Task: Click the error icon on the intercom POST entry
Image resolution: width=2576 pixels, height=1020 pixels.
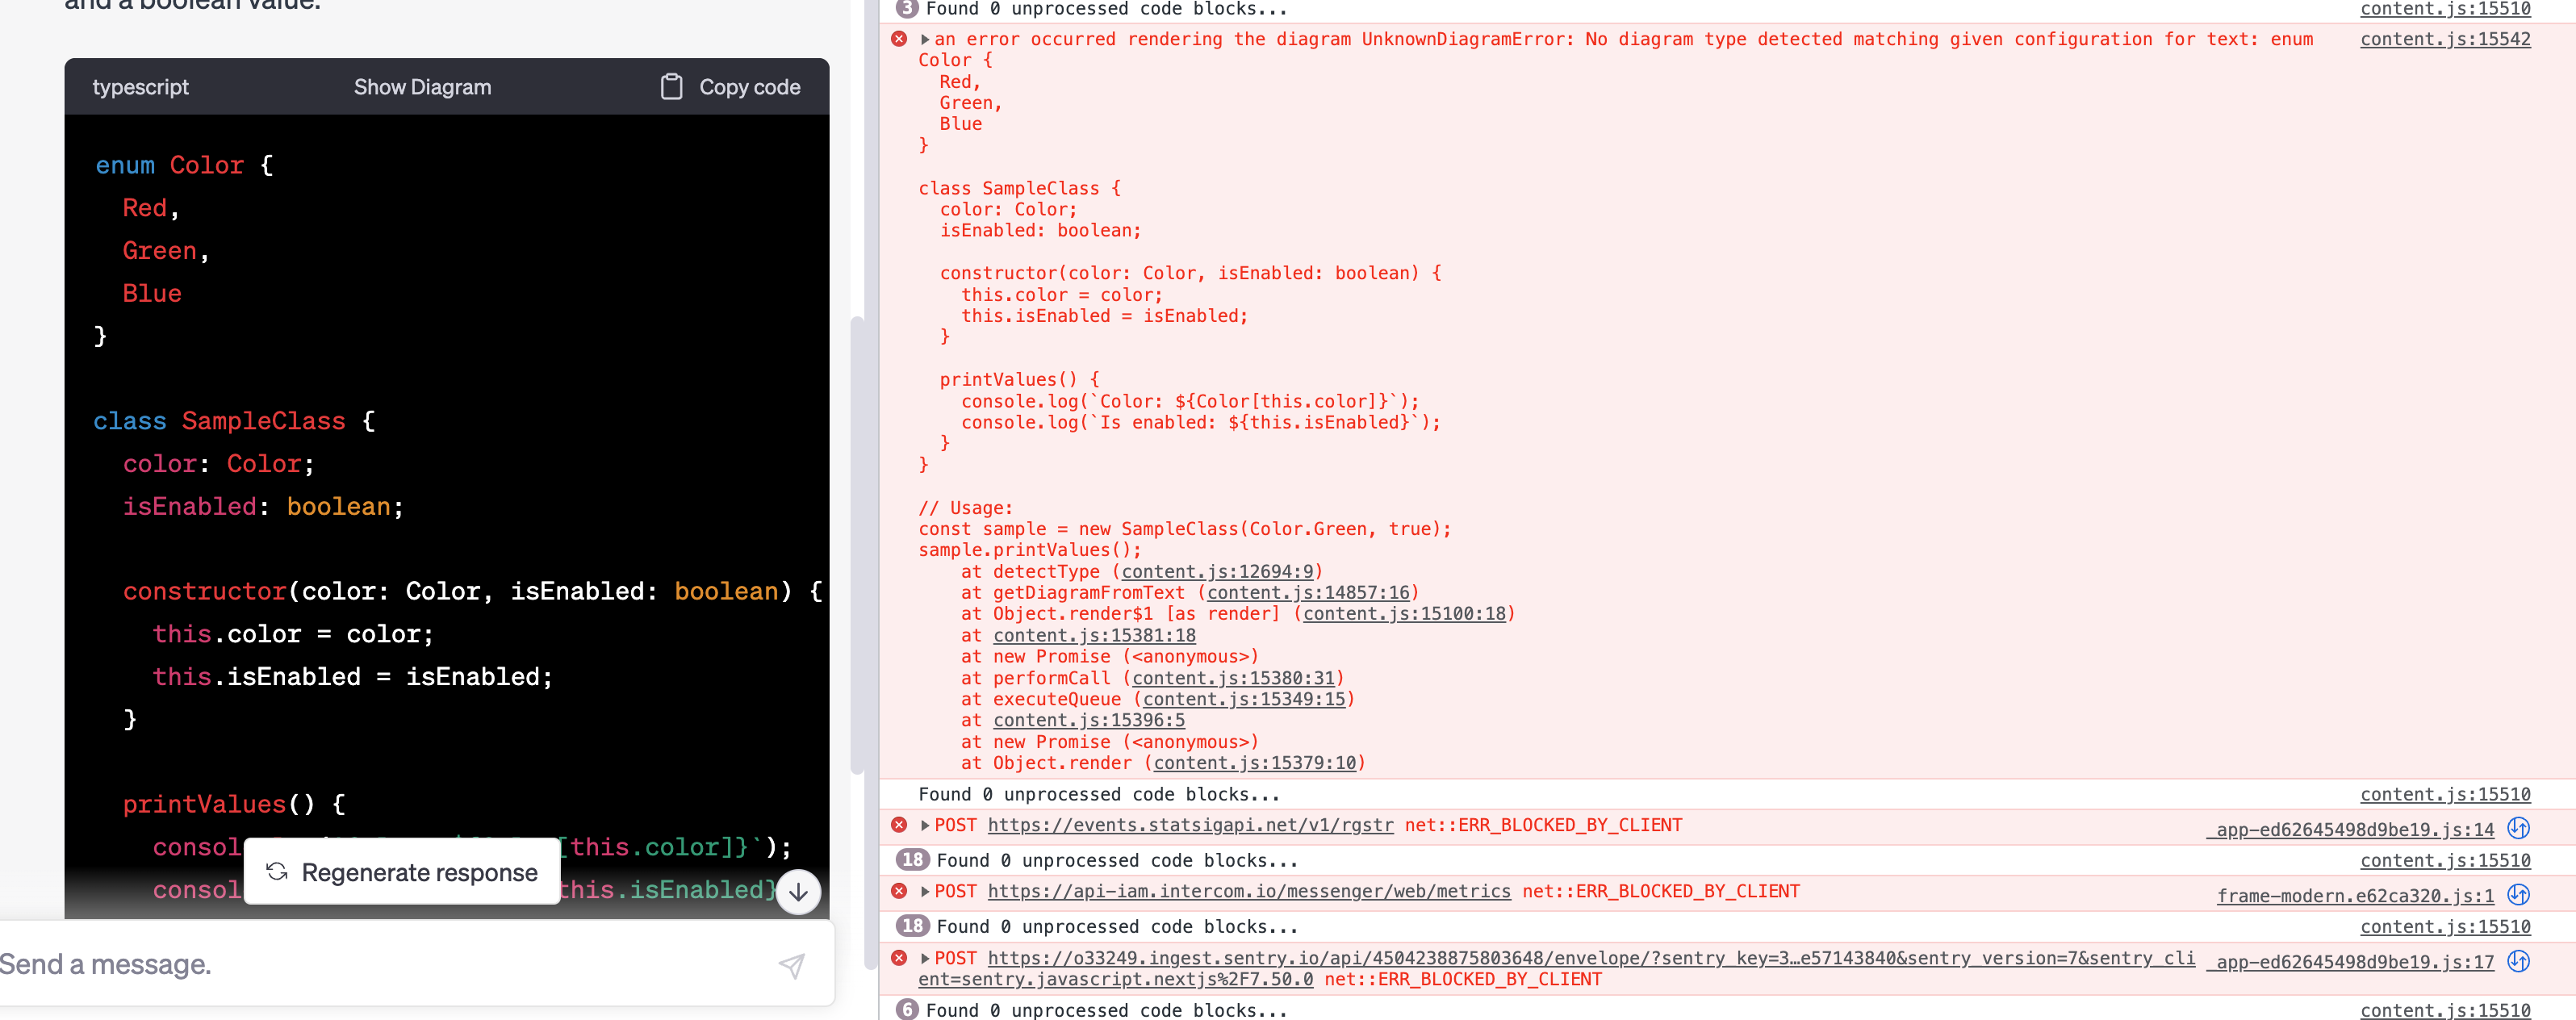Action: tap(899, 891)
